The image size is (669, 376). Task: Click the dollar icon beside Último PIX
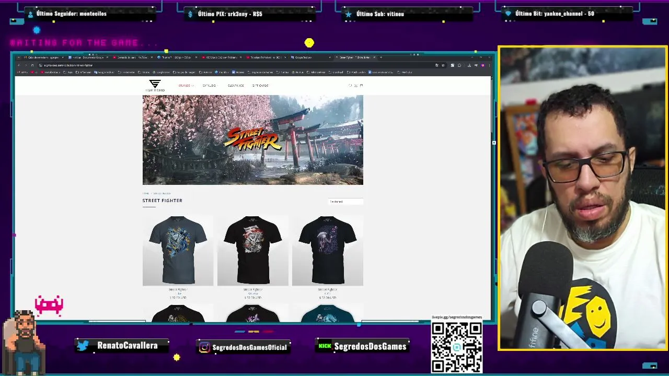point(191,14)
